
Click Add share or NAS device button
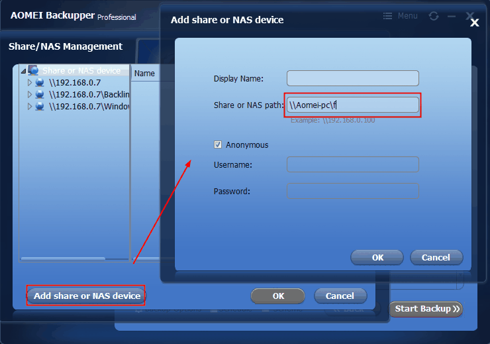(x=86, y=296)
